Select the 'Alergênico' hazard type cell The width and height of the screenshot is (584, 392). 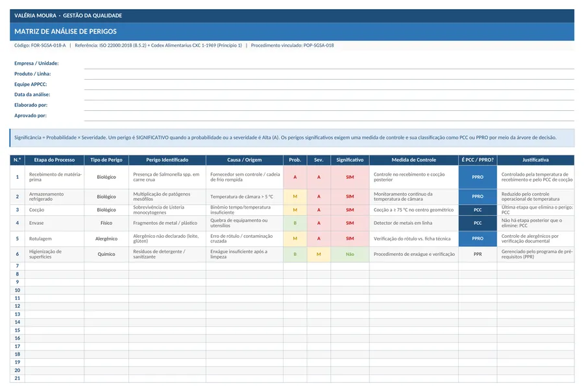click(x=106, y=239)
